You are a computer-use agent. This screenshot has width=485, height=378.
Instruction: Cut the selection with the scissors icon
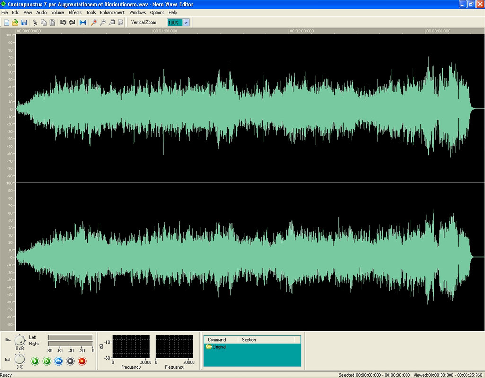pyautogui.click(x=35, y=23)
